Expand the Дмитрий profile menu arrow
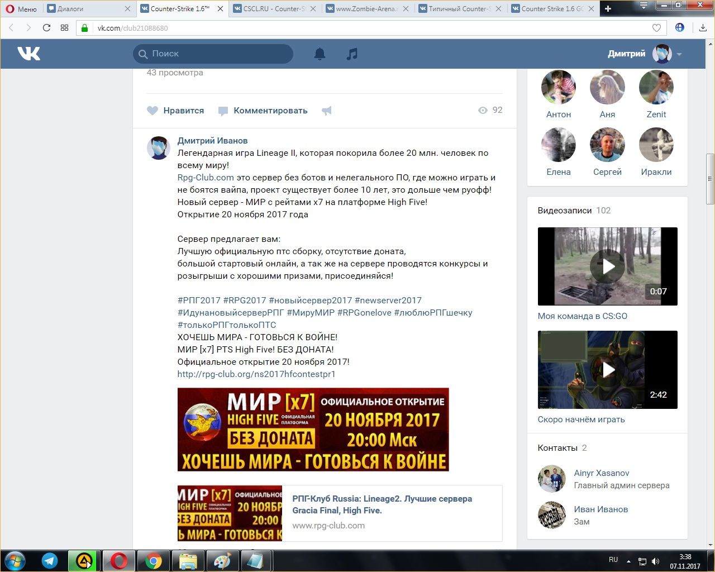715x572 pixels. point(679,54)
